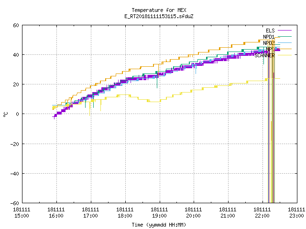Click the x-axis tick label 181111 17:00
The height and width of the screenshot is (229, 306).
point(90,213)
